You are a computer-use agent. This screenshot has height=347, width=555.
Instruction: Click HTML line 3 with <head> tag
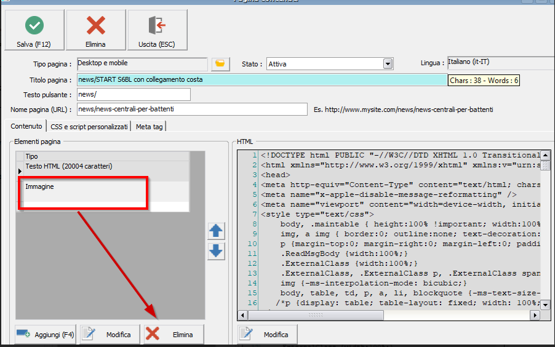(x=276, y=175)
